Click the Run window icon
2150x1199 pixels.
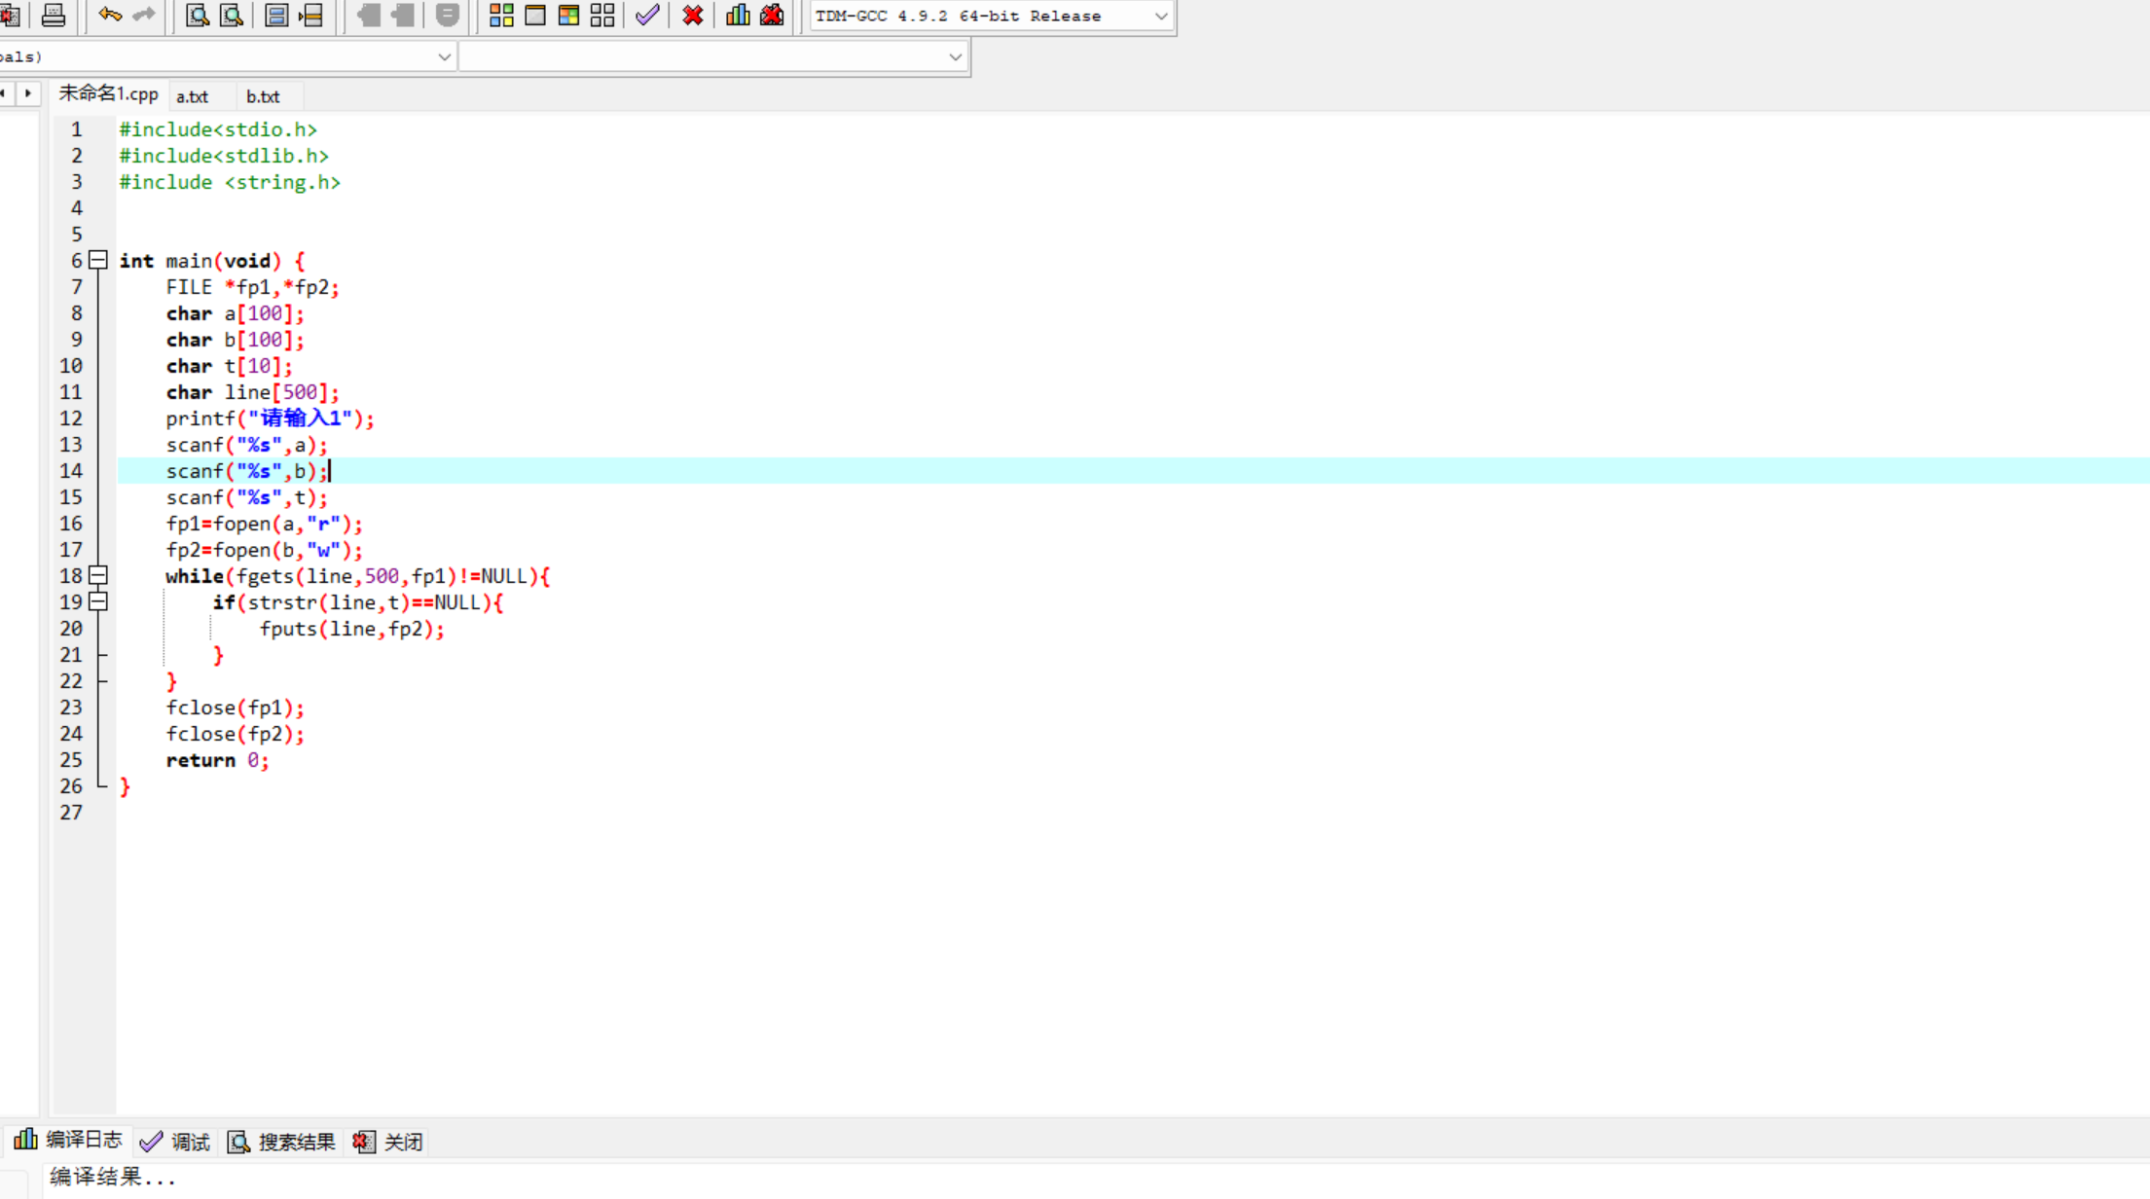535,15
